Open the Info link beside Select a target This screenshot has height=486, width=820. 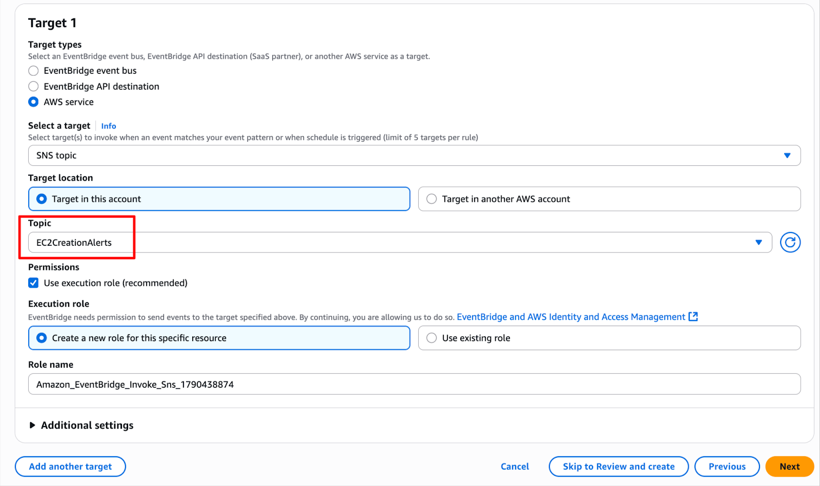tap(108, 126)
